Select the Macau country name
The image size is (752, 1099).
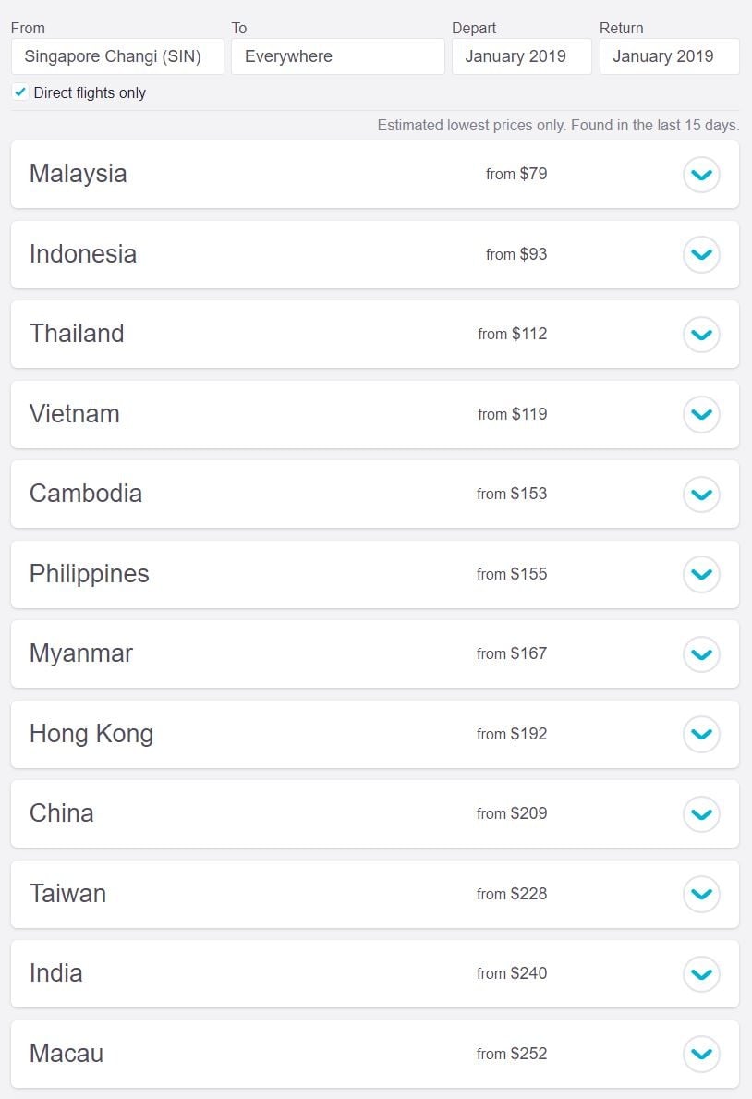pyautogui.click(x=67, y=1054)
